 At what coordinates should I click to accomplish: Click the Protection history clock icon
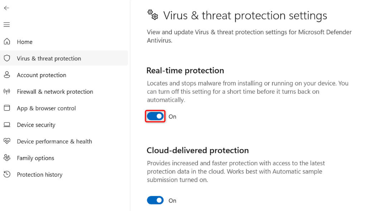[8, 175]
